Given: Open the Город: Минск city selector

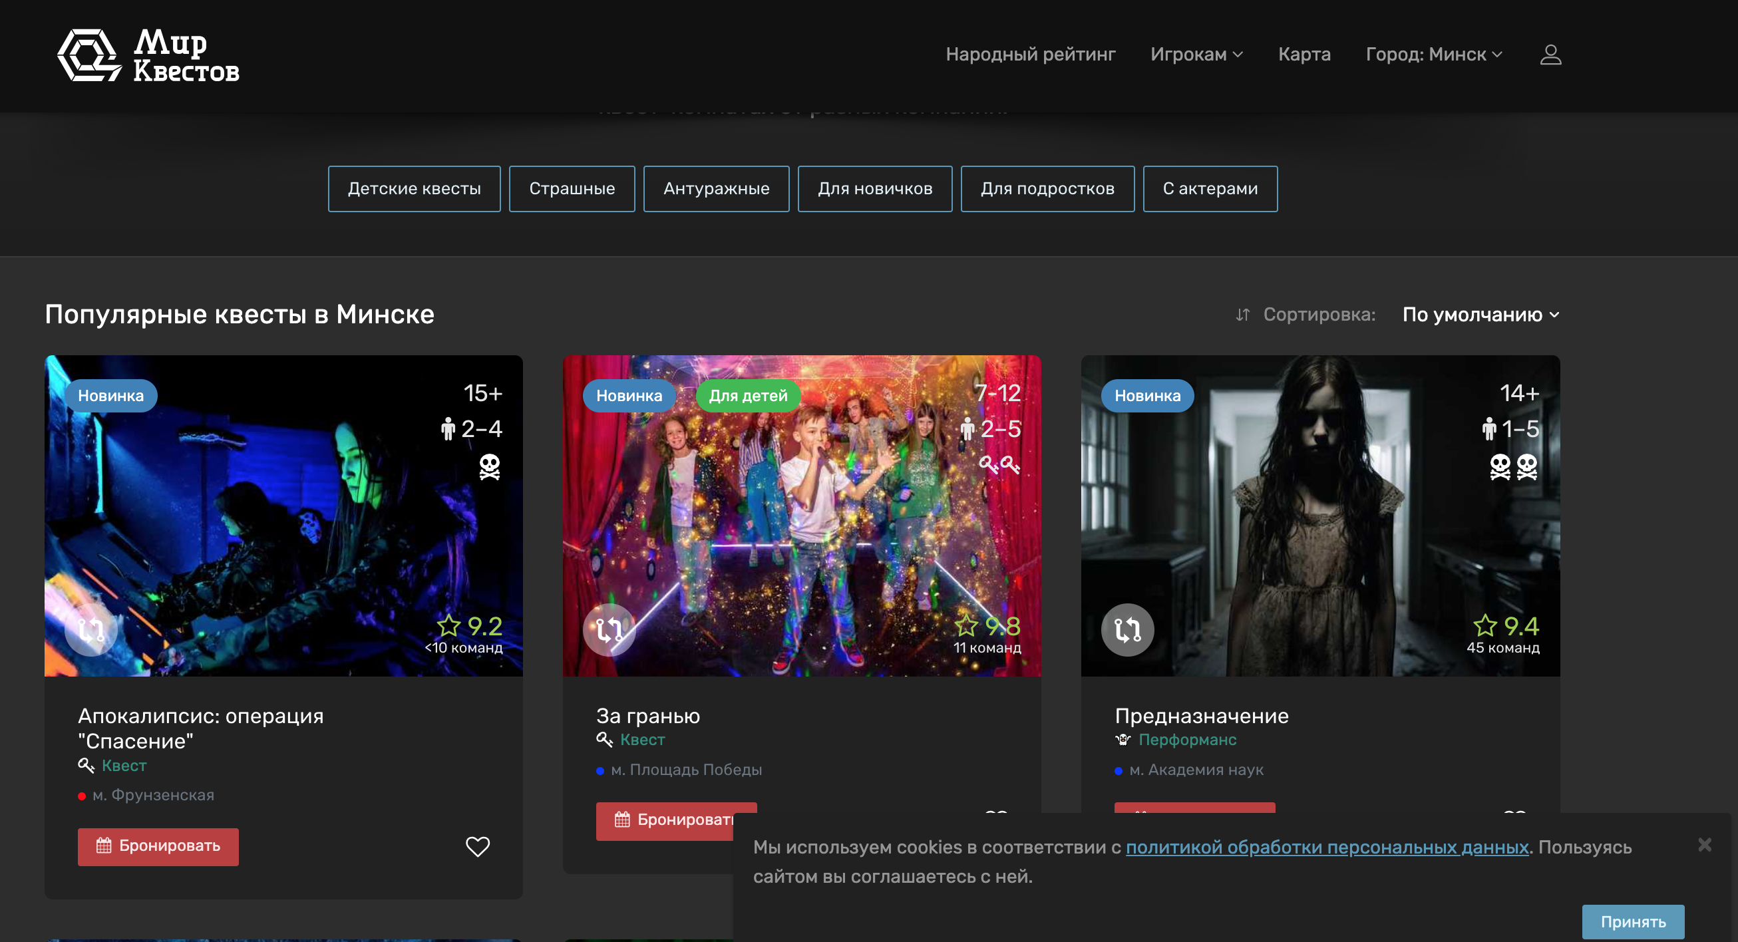Looking at the screenshot, I should 1434,55.
